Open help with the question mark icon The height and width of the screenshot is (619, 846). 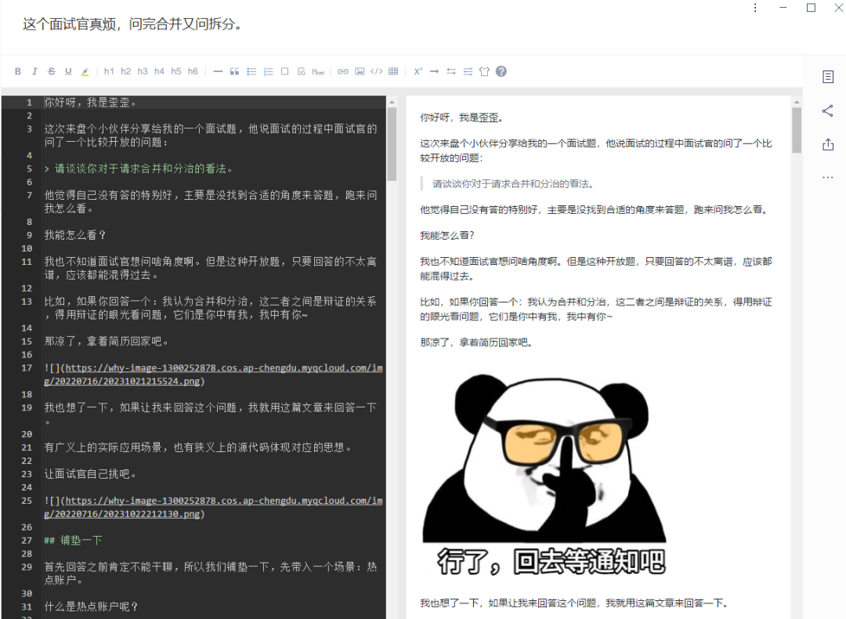click(x=501, y=71)
